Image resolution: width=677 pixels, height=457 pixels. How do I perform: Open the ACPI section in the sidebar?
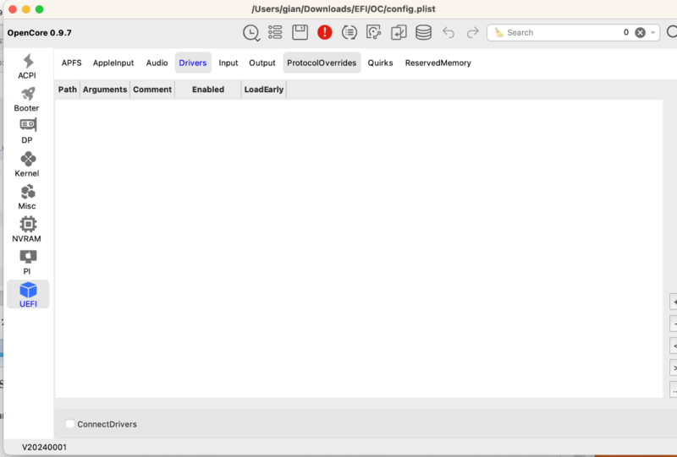(x=27, y=67)
